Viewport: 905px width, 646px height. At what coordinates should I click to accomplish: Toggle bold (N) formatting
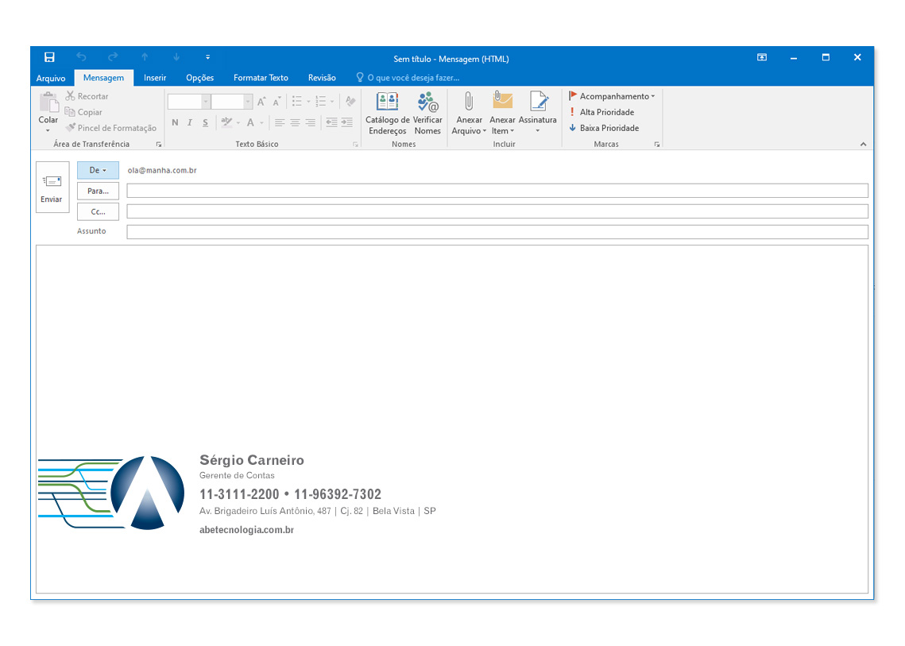(176, 122)
